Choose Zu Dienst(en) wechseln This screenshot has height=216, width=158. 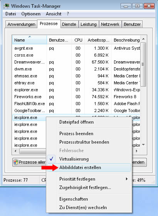point(89,208)
